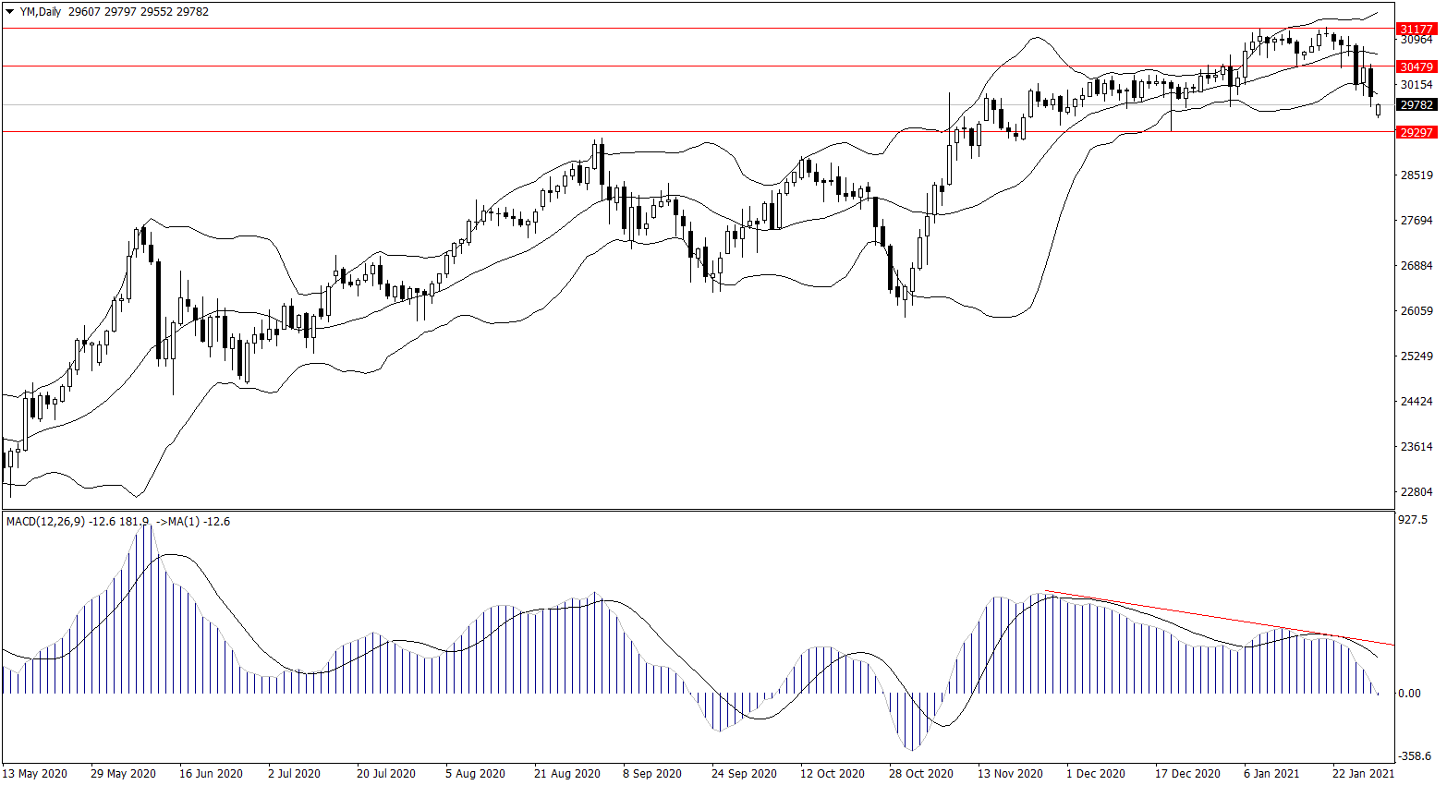Select the red 30479 price label
The image size is (1447, 785).
1416,66
